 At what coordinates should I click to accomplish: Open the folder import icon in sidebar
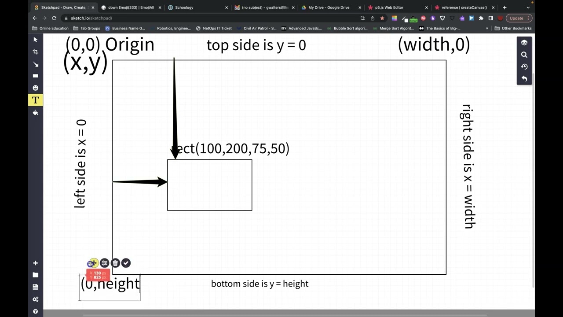click(x=36, y=275)
